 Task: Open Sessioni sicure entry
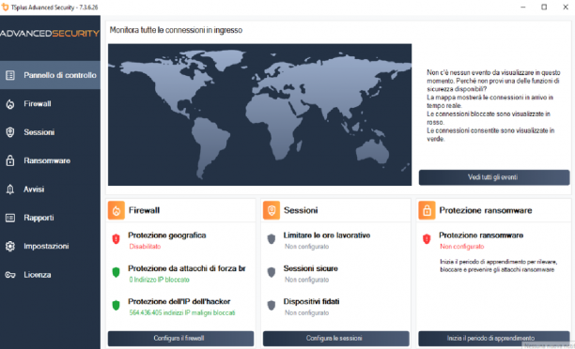coord(311,268)
